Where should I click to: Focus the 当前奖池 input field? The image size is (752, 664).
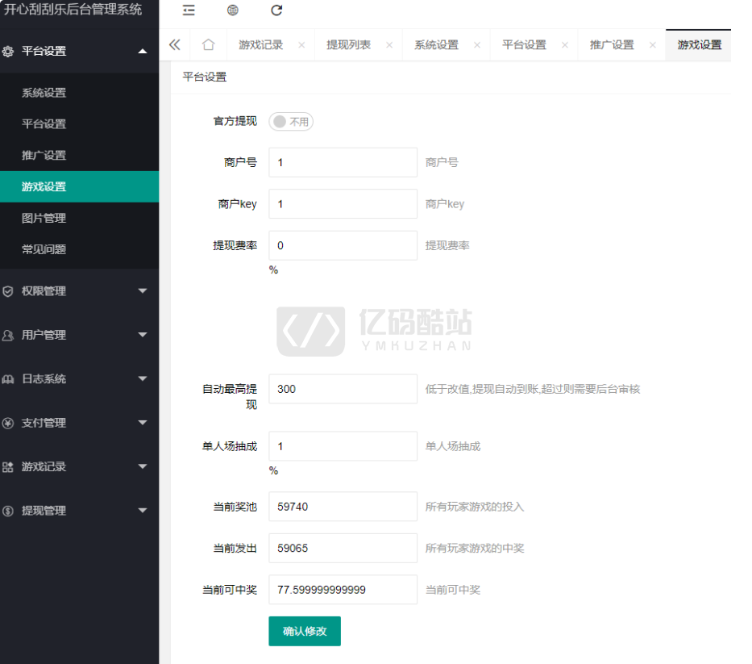pos(343,507)
